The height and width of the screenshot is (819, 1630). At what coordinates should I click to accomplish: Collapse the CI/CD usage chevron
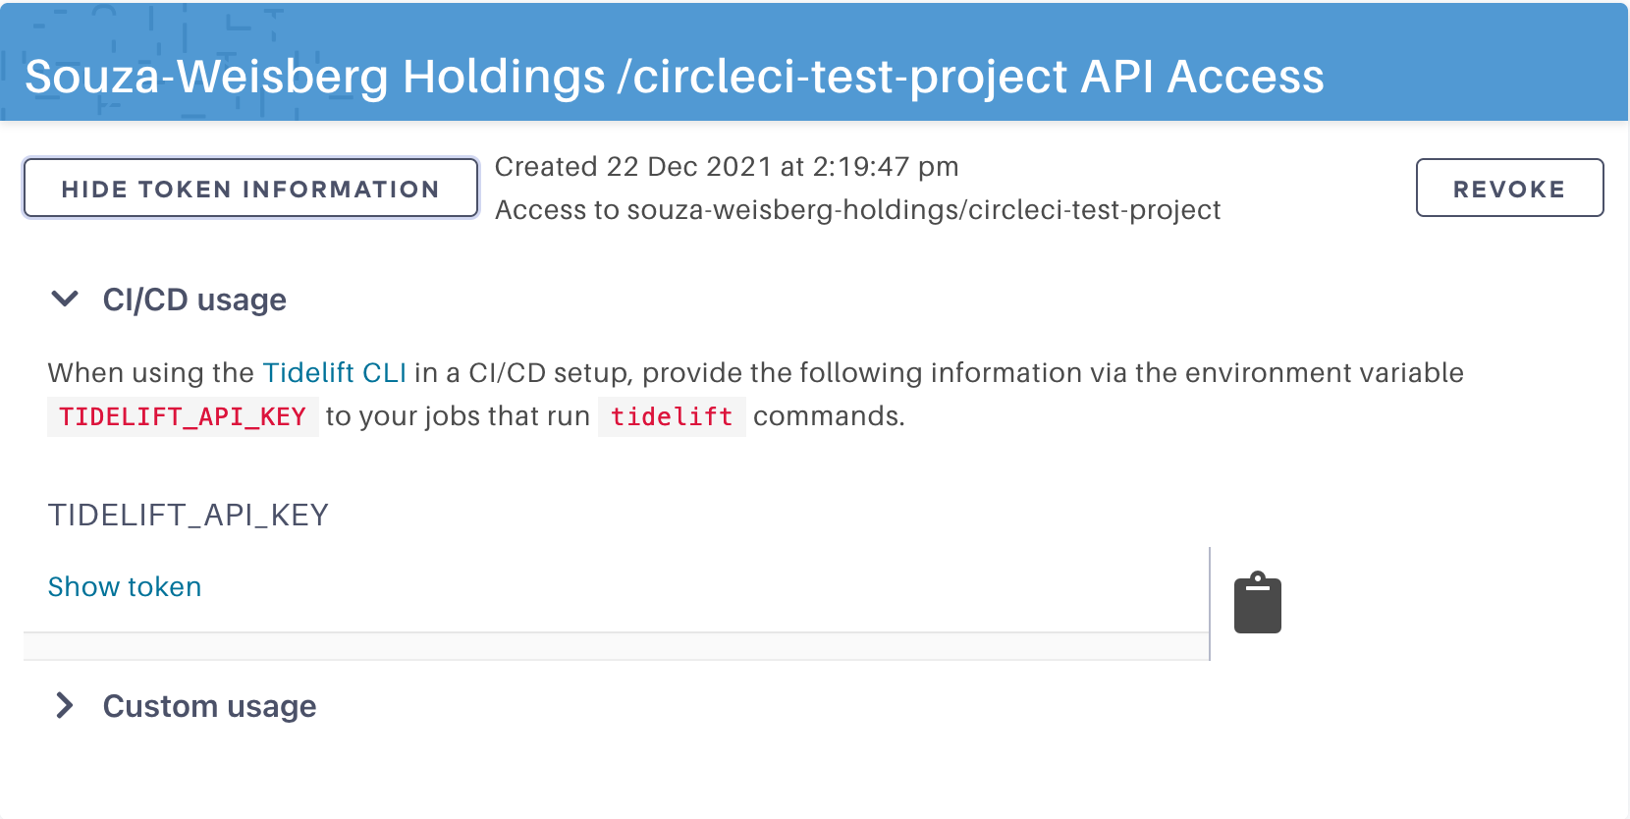click(x=65, y=299)
